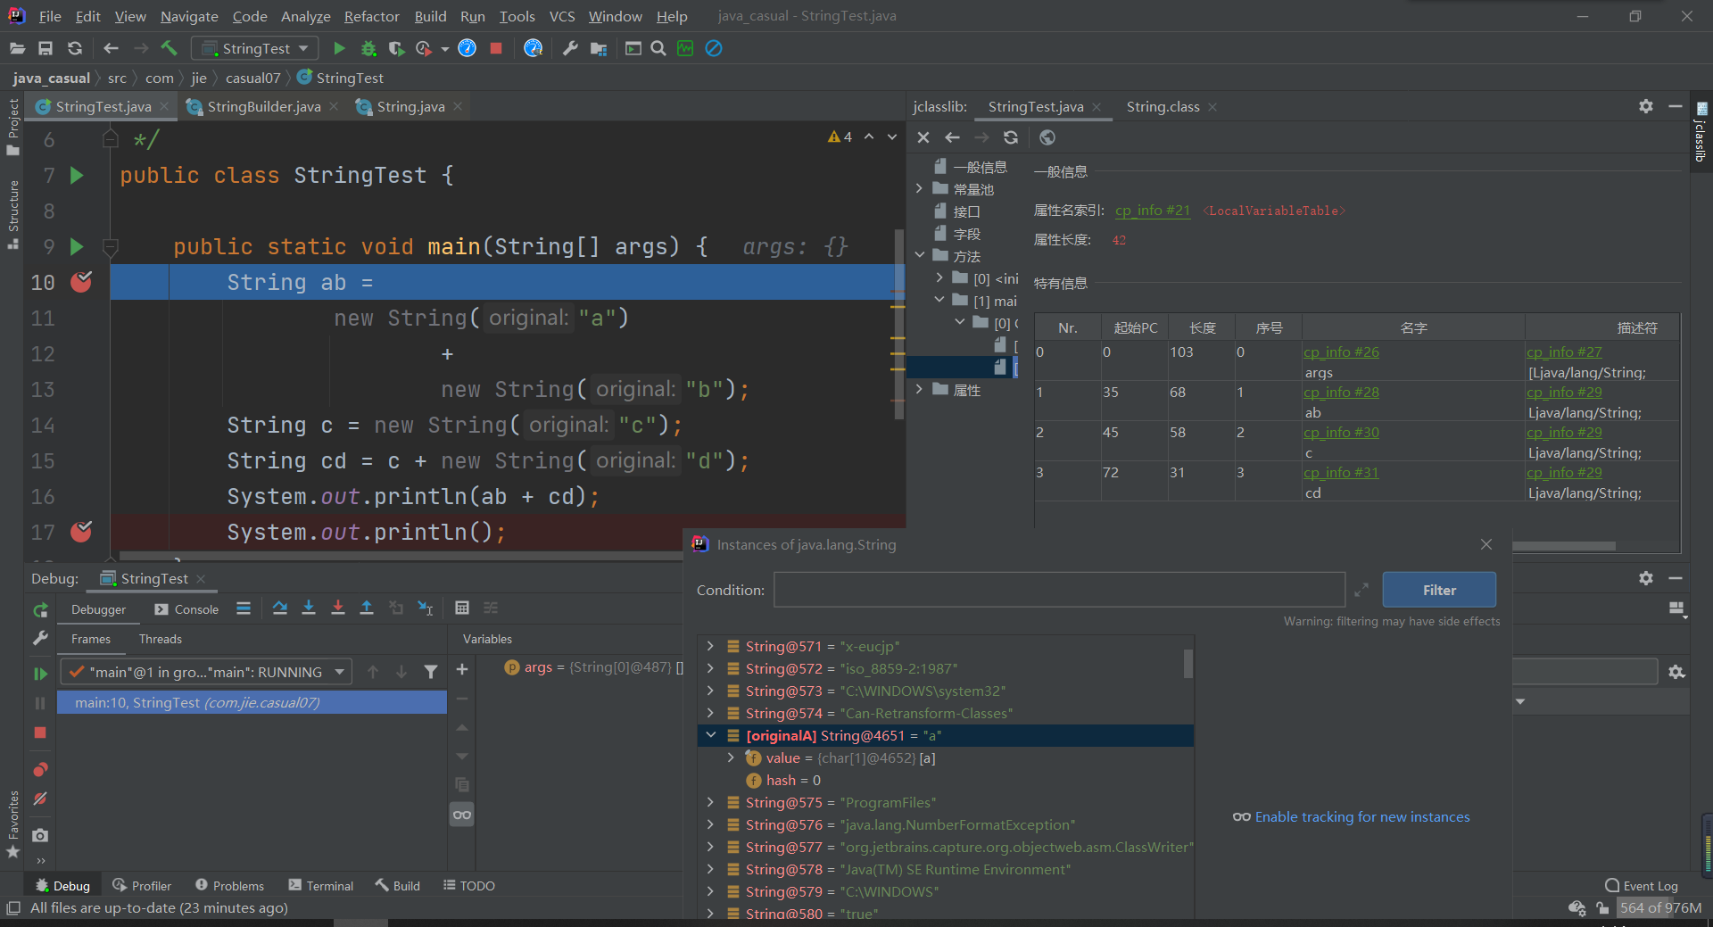Run to cursor in debugger toolbar
1713x927 pixels.
click(x=426, y=608)
